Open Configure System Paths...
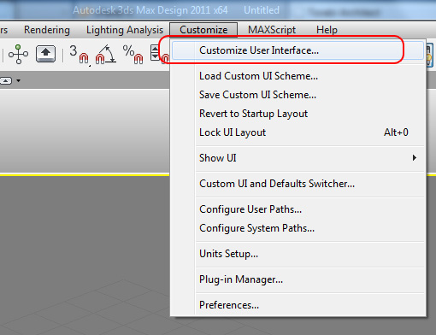Screen dimensions: 436x335 coord(298,228)
